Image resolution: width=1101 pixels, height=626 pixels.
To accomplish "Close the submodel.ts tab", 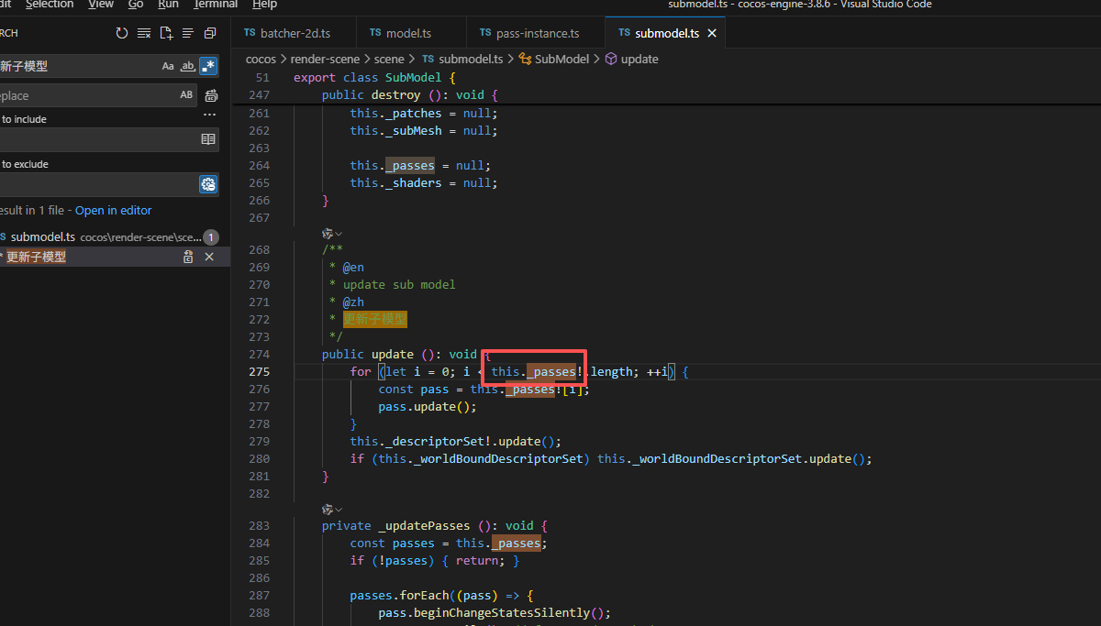I will (x=712, y=33).
